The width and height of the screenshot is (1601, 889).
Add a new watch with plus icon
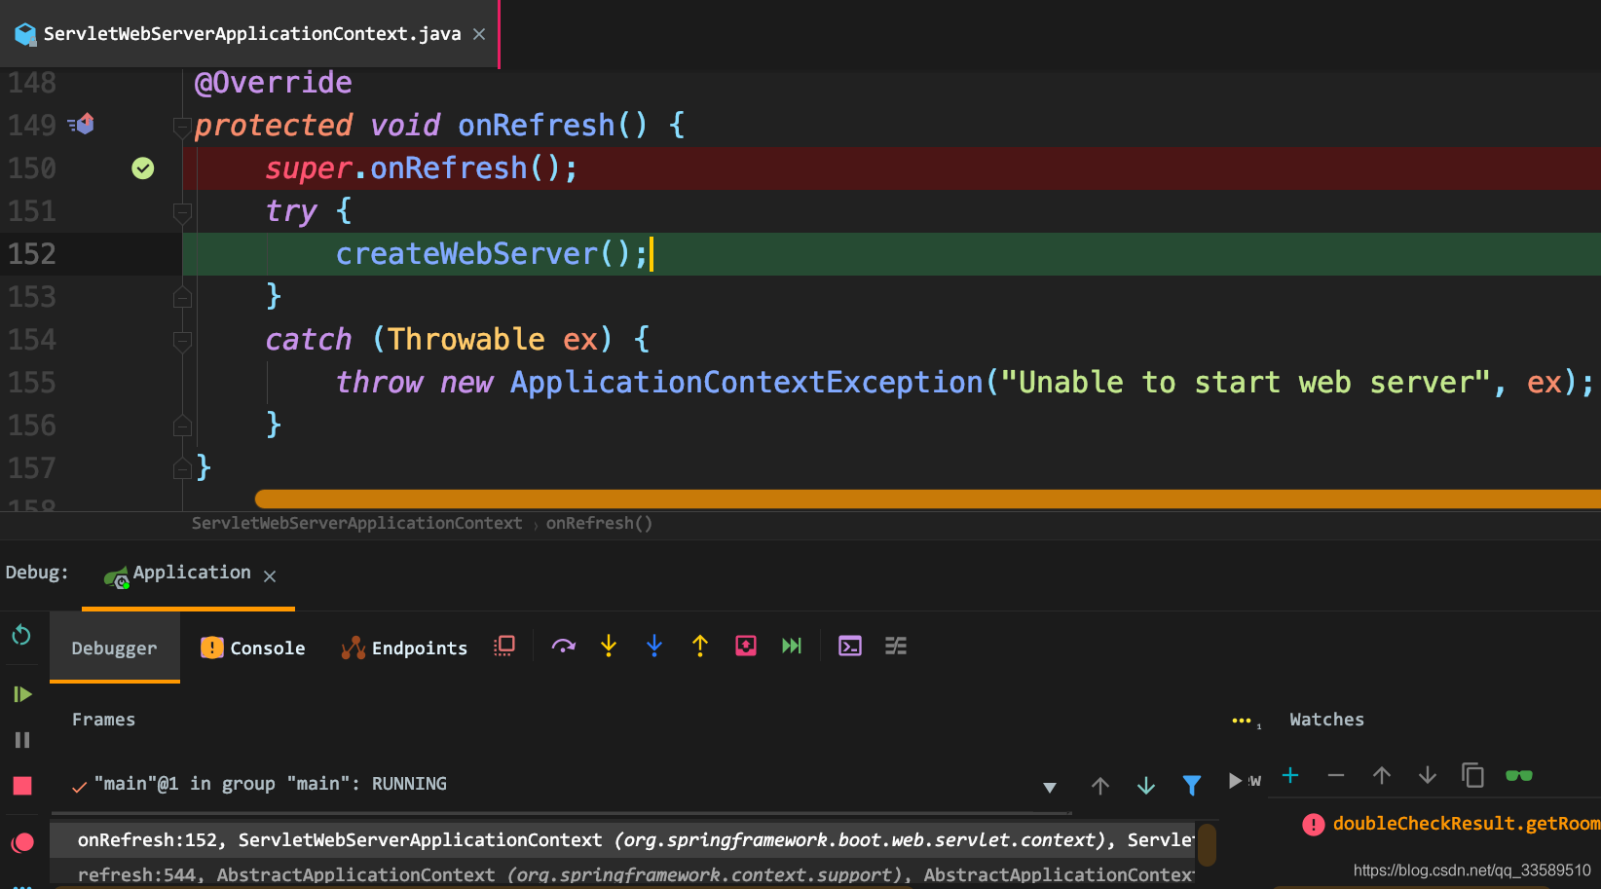click(x=1290, y=776)
